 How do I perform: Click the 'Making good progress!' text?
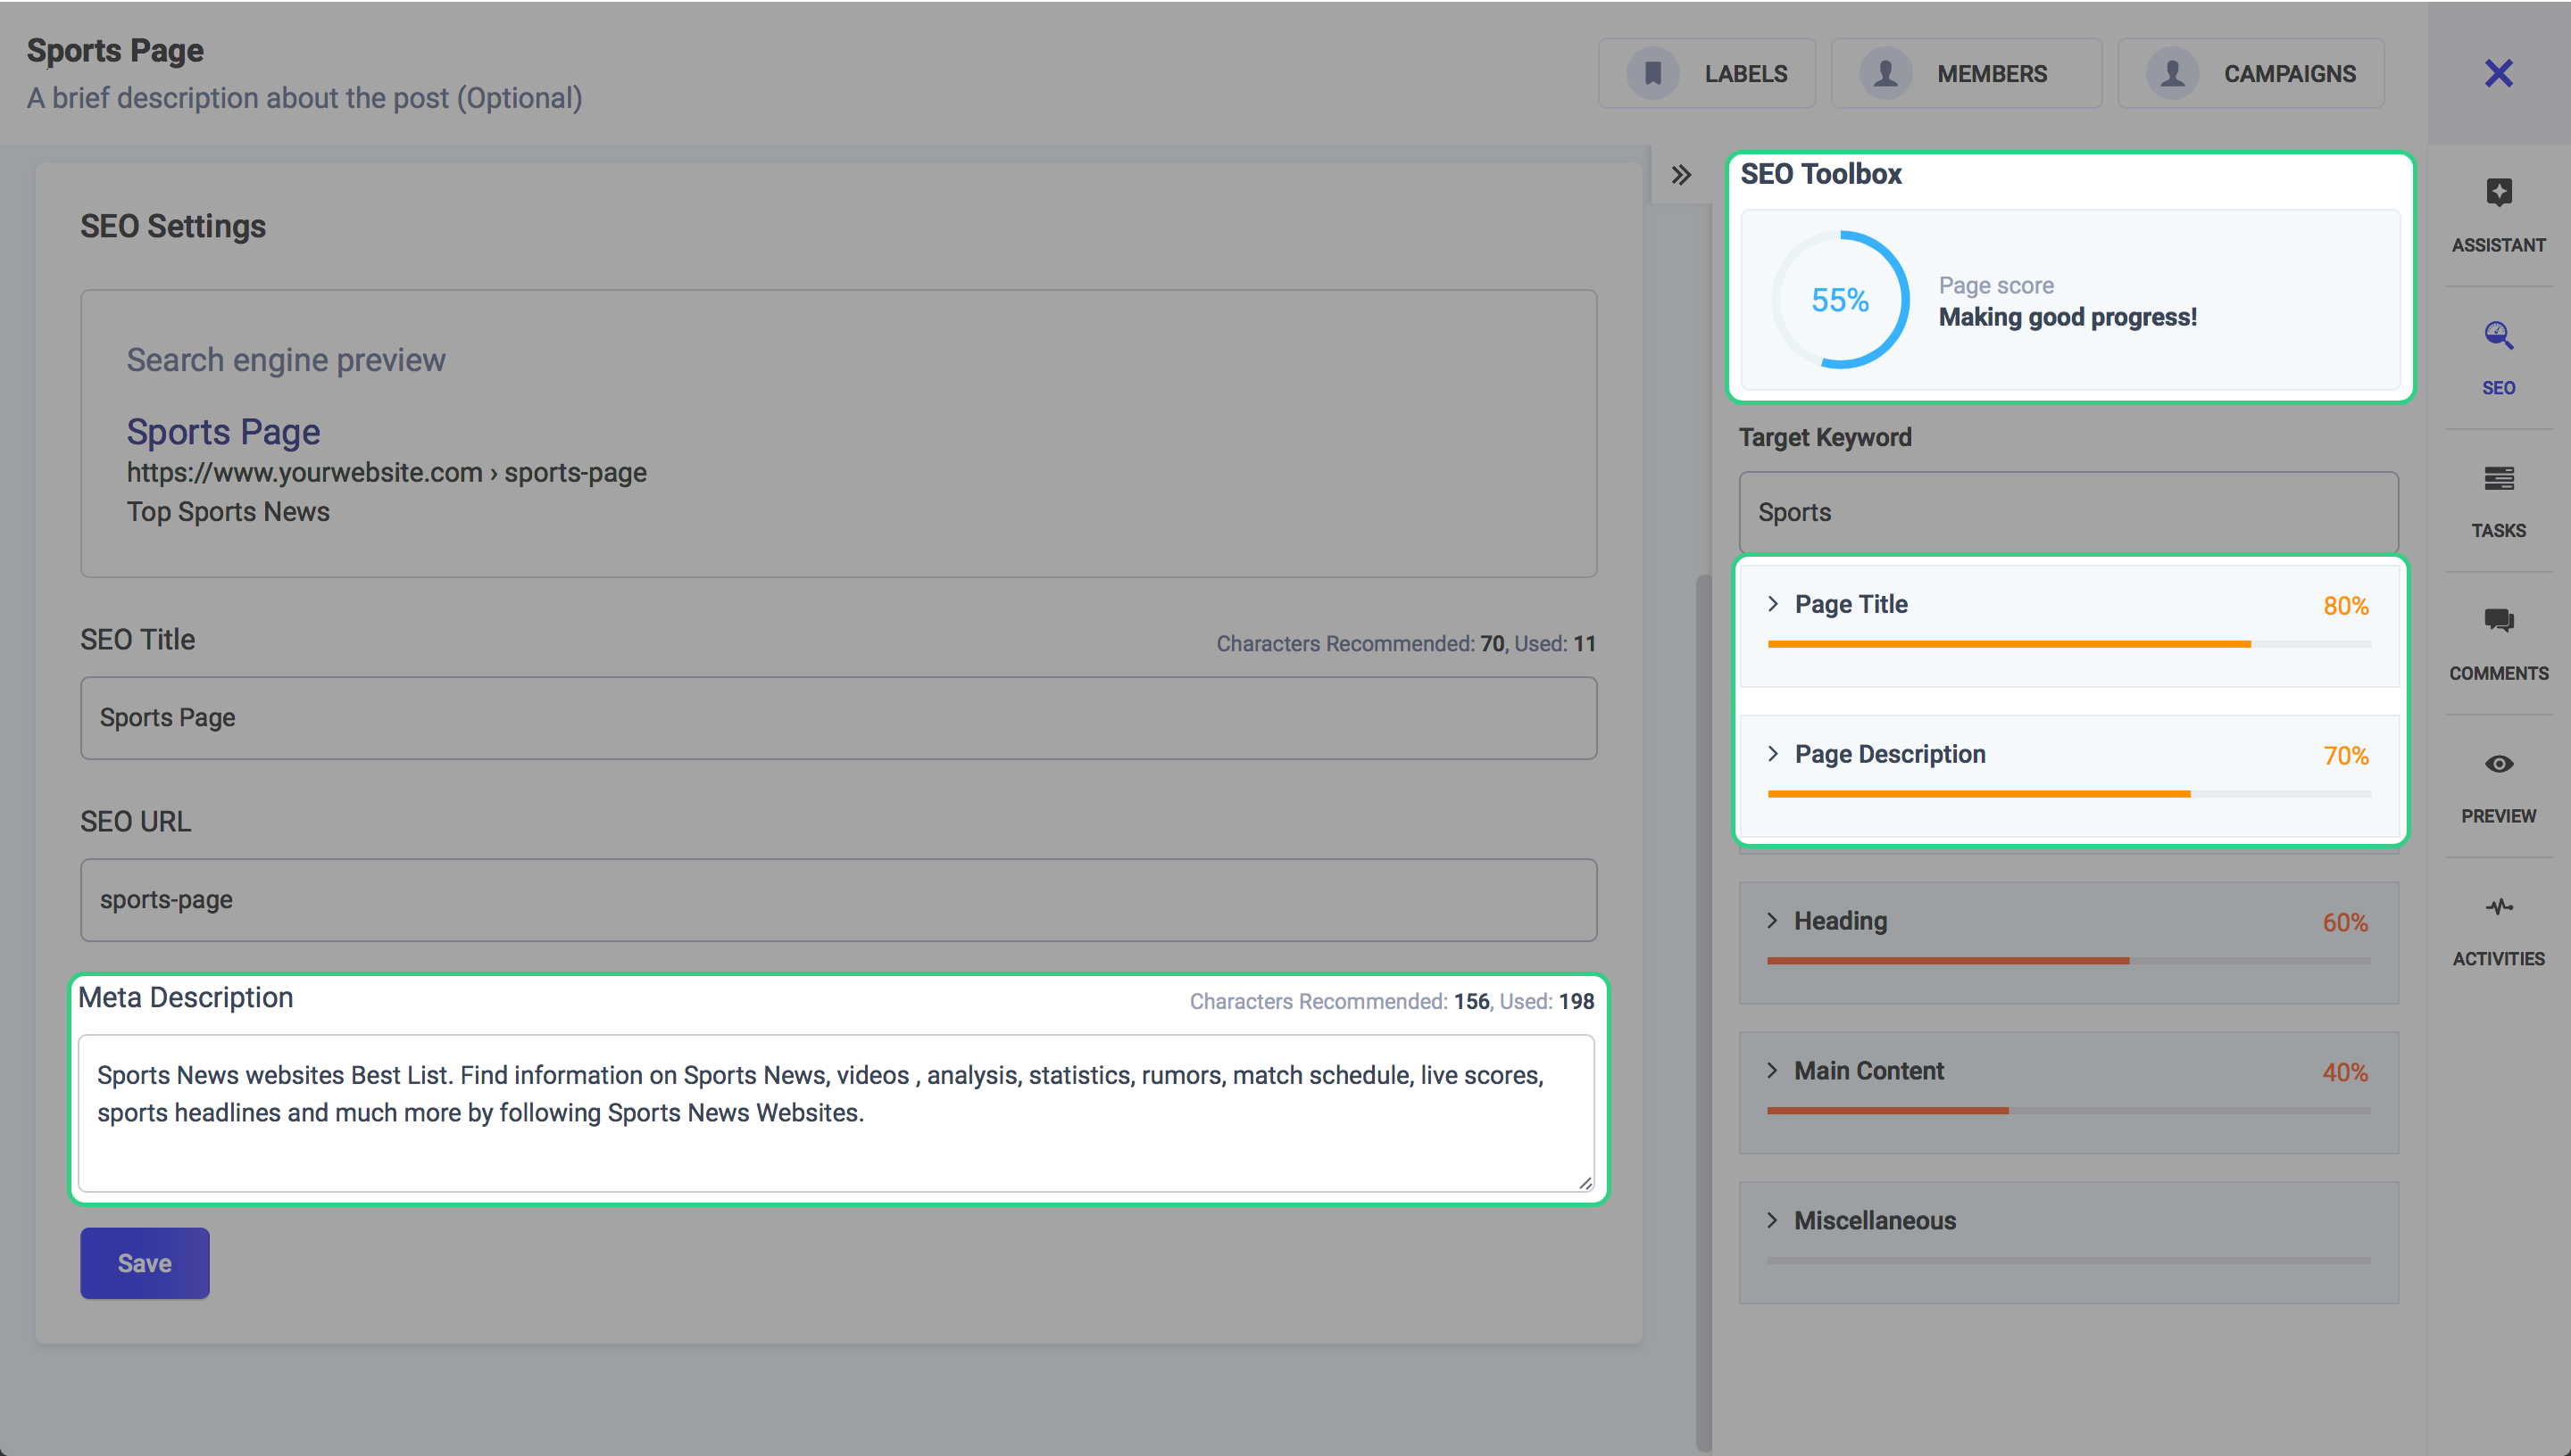2068,317
